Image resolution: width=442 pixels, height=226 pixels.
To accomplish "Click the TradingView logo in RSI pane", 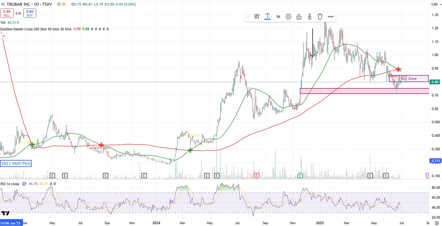I will pos(6,213).
